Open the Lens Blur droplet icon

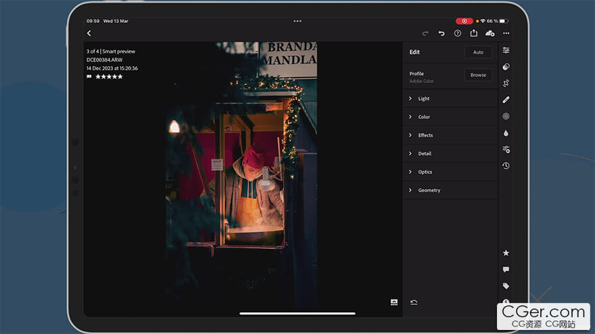click(x=506, y=133)
